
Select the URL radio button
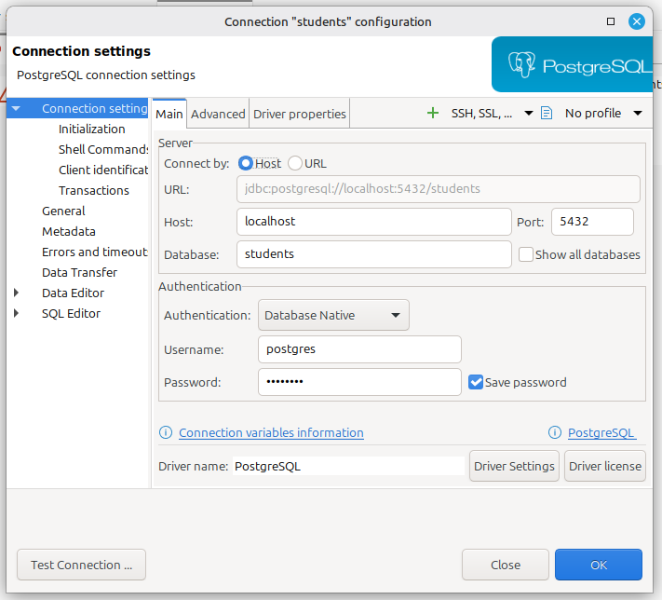pyautogui.click(x=295, y=163)
